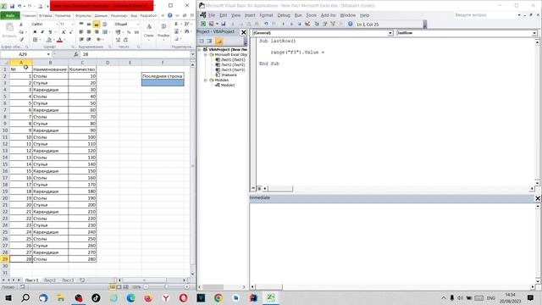Open the Стили cell styles dropdown
The image size is (542, 305).
pos(149,30)
